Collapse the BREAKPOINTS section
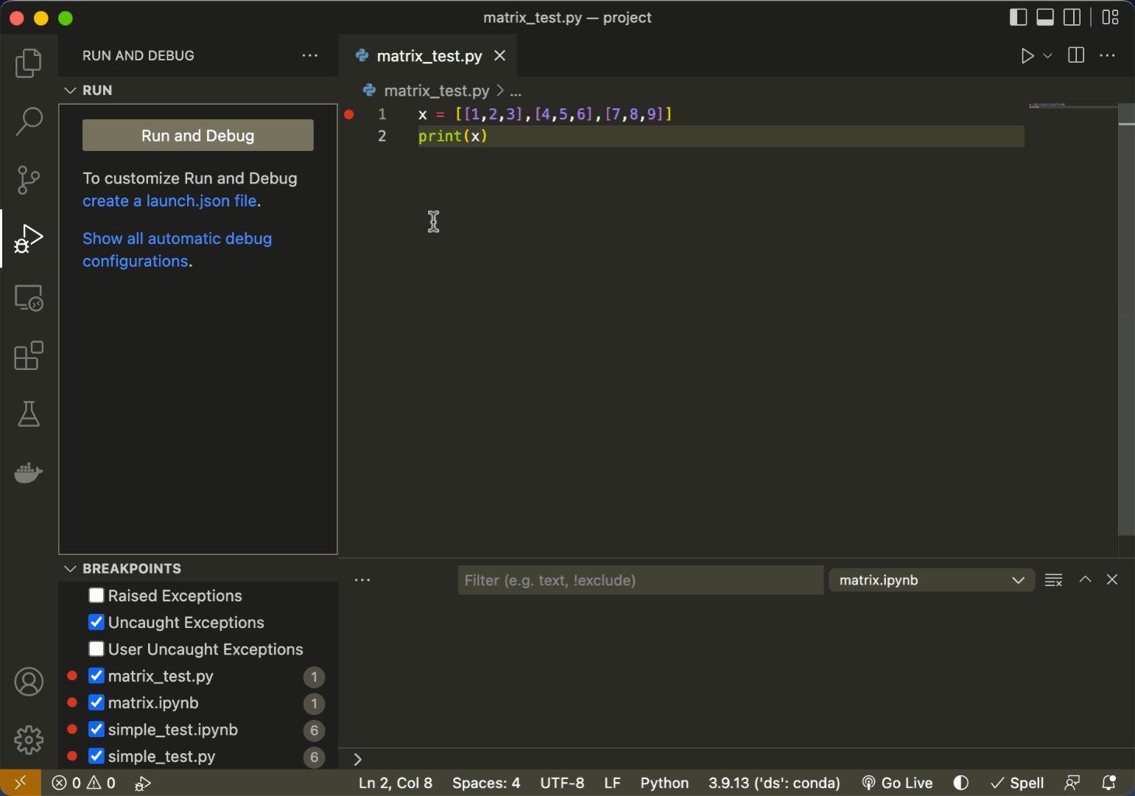The image size is (1135, 796). point(71,568)
